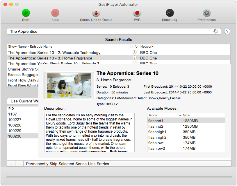Click the green Start toolbar icon
This screenshot has width=237, height=186.
coord(26,13)
